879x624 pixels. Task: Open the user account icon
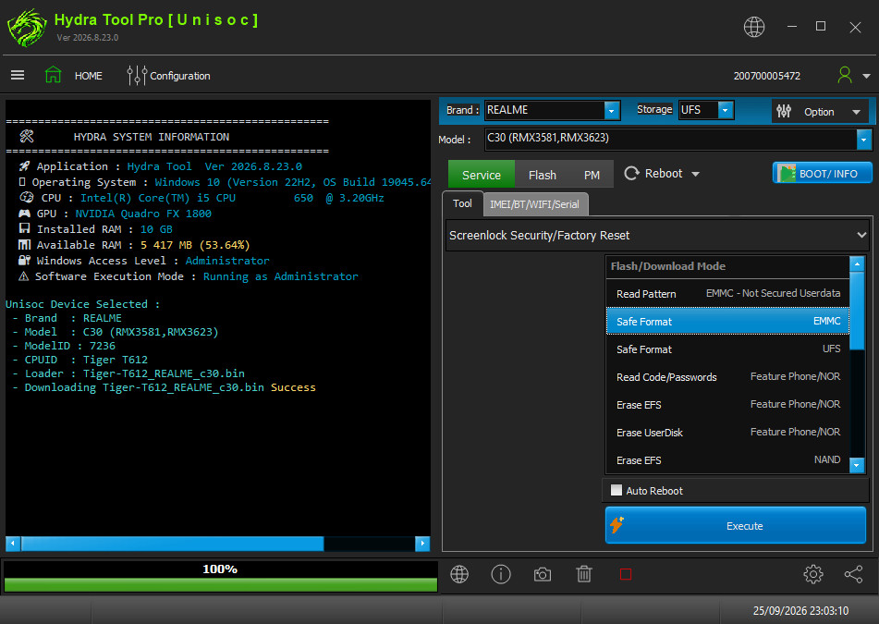click(844, 75)
